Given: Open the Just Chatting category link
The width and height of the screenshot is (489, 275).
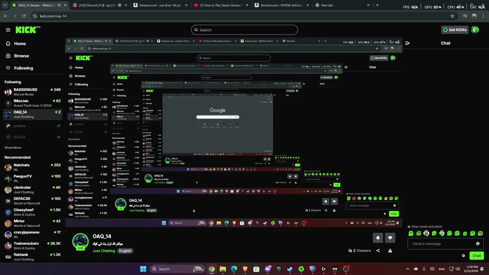Looking at the screenshot, I should [104, 251].
